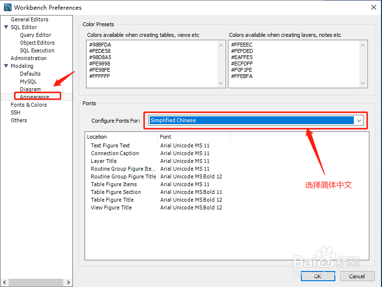Open Others preferences page
The width and height of the screenshot is (382, 287).
19,120
